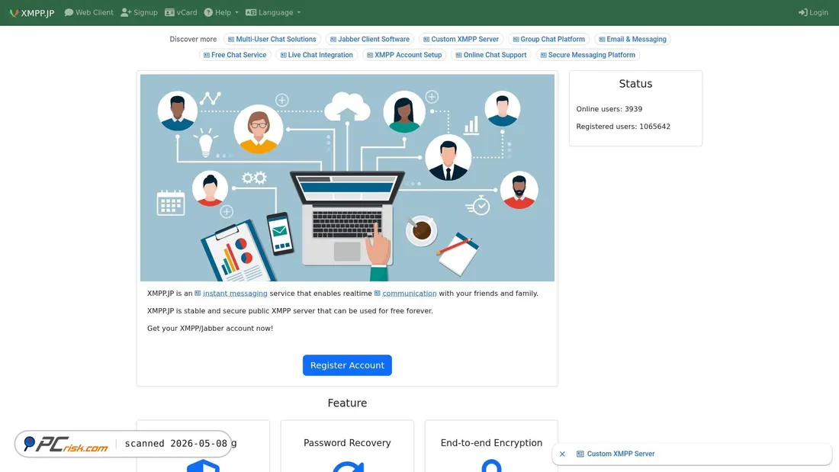The image size is (839, 472).
Task: Click the End-to-end Encryption lock icon
Action: pyautogui.click(x=491, y=466)
